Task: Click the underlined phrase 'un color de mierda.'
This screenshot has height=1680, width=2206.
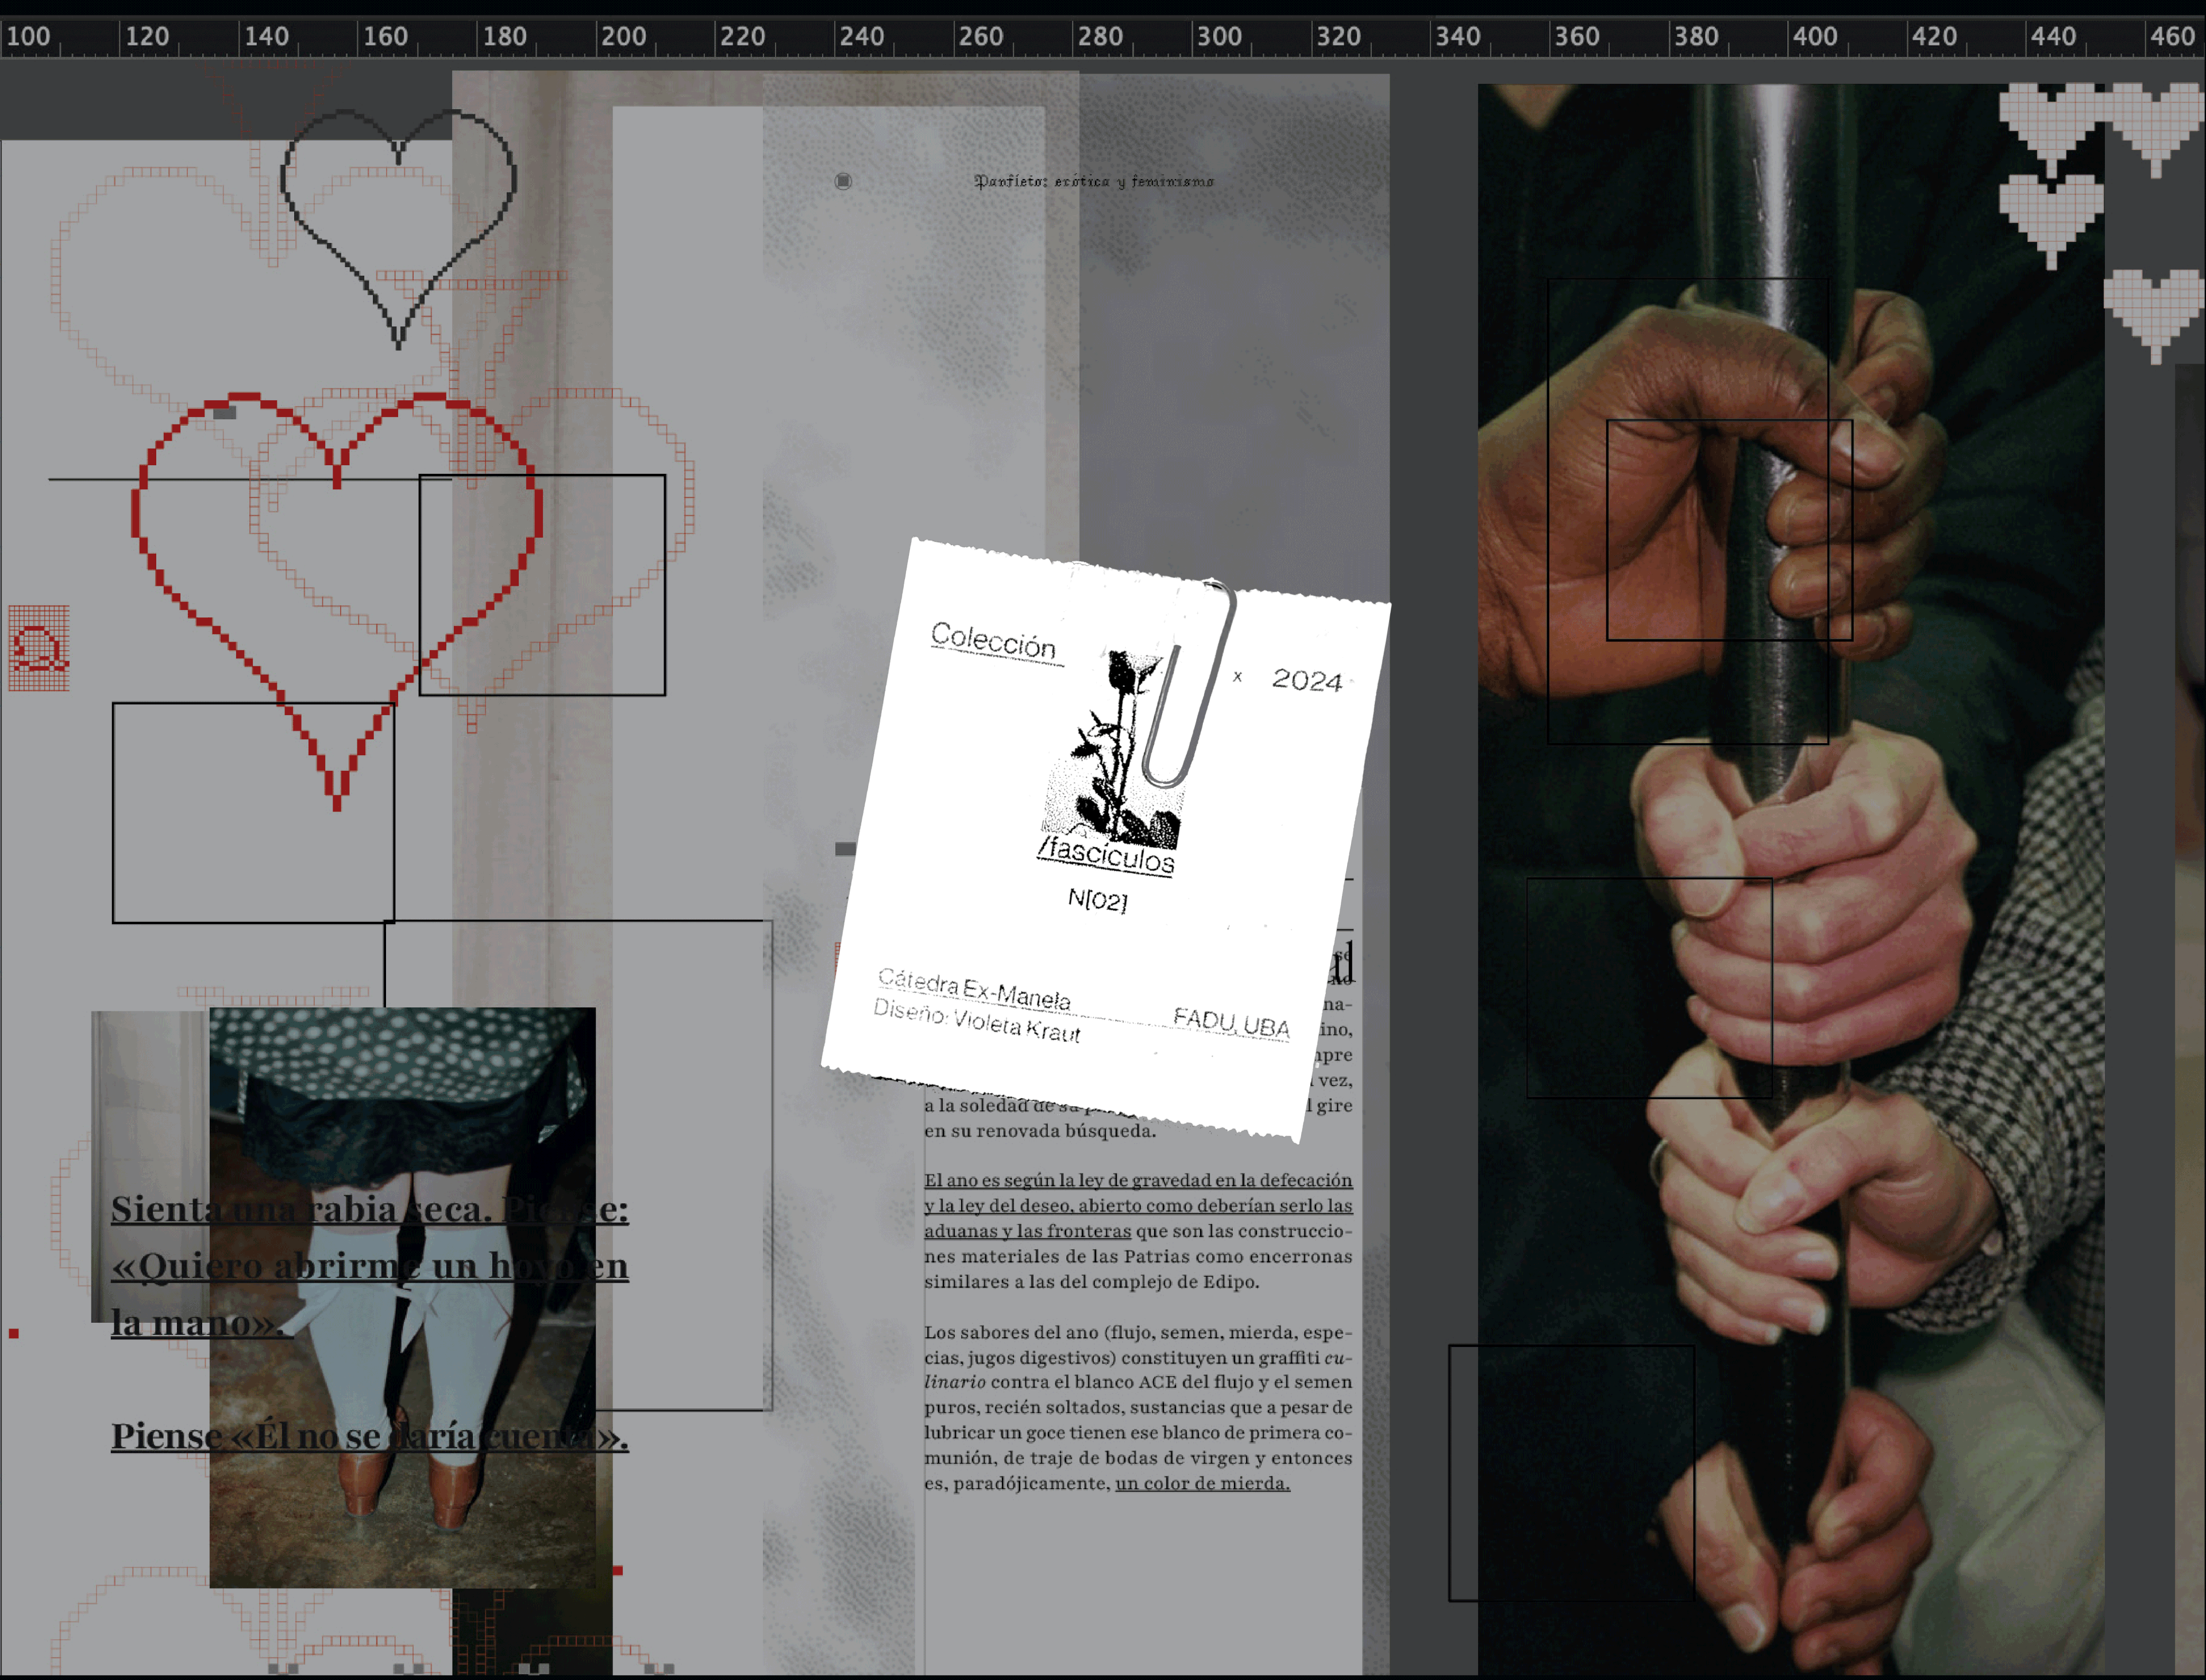Action: tap(1202, 1483)
